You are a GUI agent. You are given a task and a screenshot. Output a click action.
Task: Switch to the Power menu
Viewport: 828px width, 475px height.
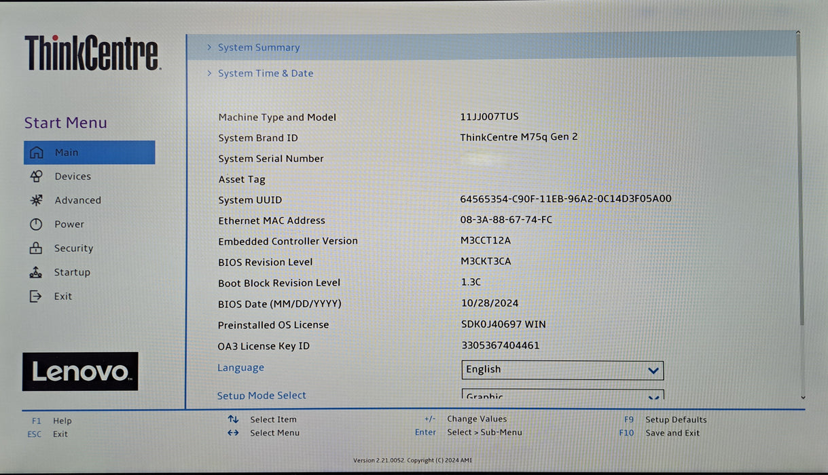(x=69, y=225)
